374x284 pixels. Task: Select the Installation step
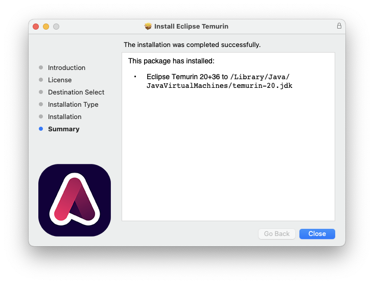(x=65, y=117)
